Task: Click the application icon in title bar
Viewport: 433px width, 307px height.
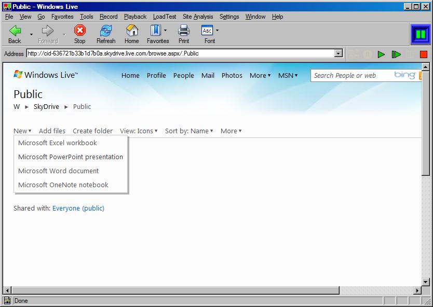Action: 7,7
